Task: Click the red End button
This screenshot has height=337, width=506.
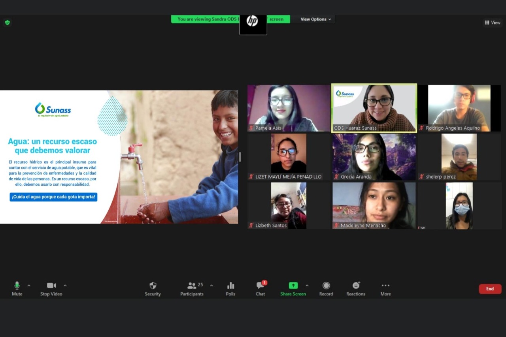Action: pyautogui.click(x=490, y=289)
